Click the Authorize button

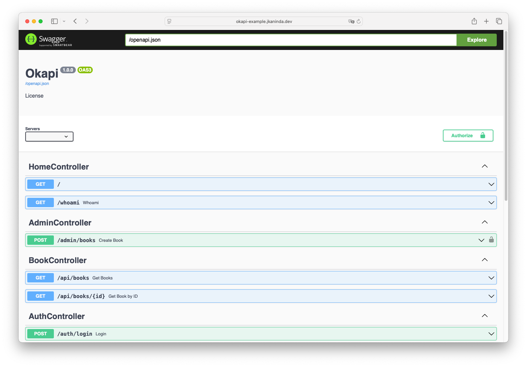point(468,136)
